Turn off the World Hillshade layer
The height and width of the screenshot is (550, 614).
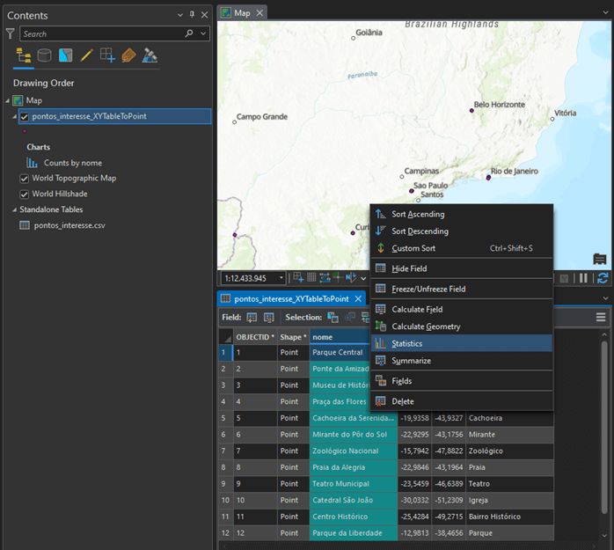25,194
